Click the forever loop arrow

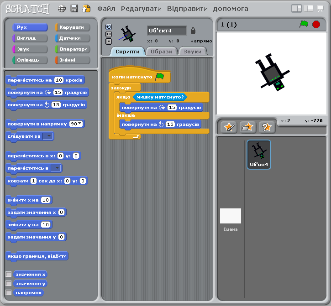(x=136, y=137)
